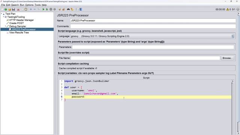Click the yellow warning log icon
Screen dimensions: 240x135
click(228, 9)
